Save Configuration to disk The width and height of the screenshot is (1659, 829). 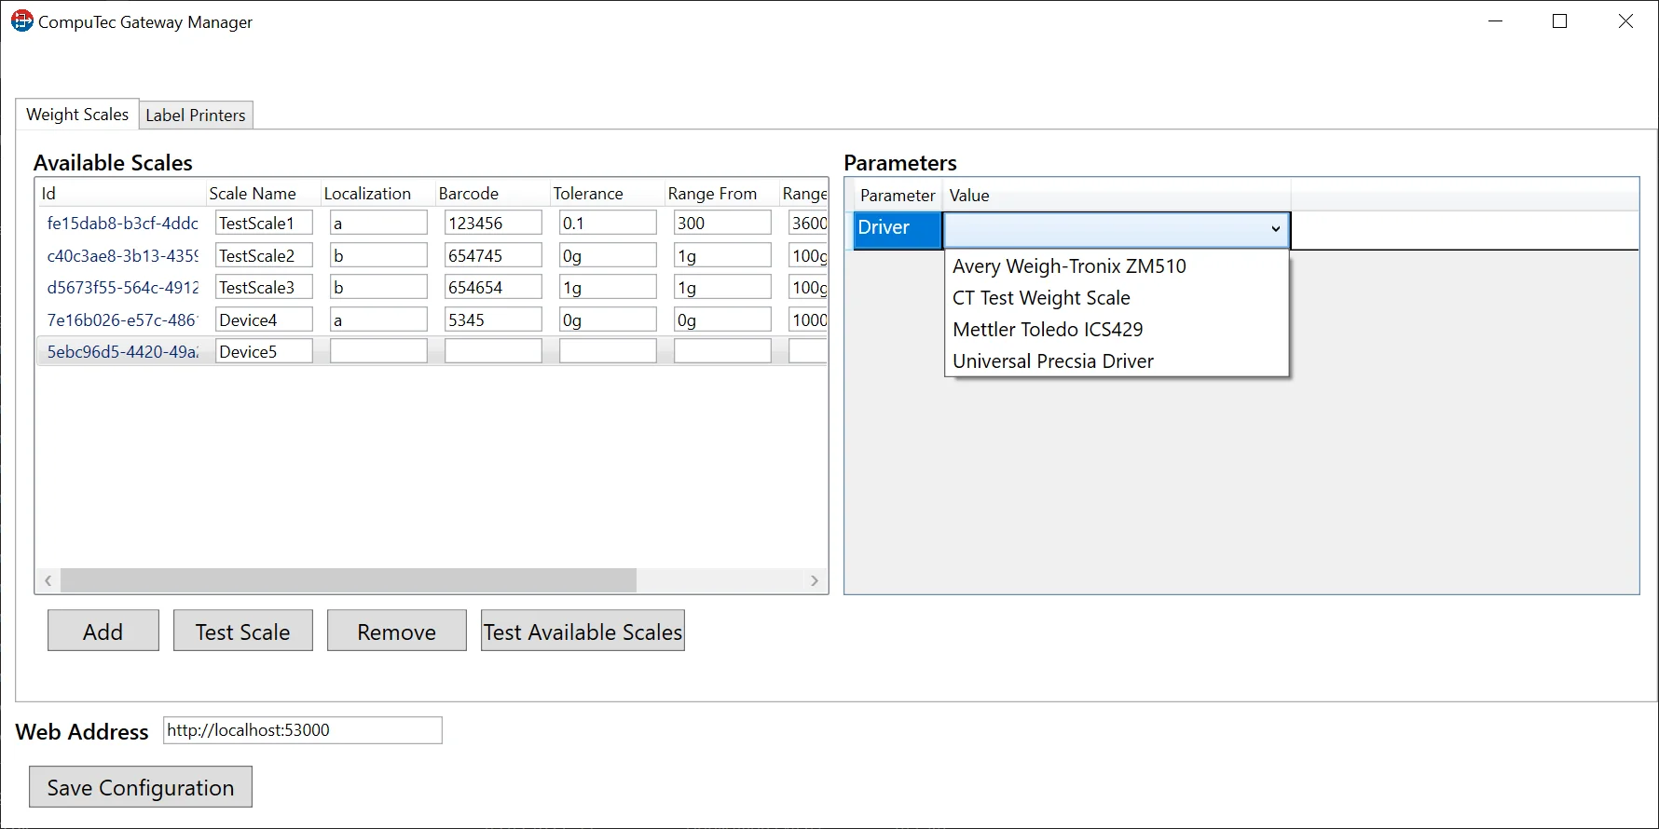pyautogui.click(x=141, y=788)
